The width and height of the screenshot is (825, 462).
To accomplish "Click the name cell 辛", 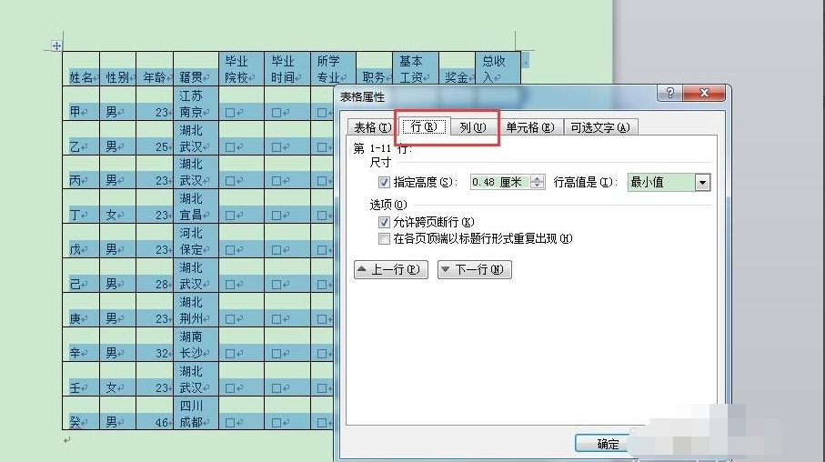I will tap(81, 345).
